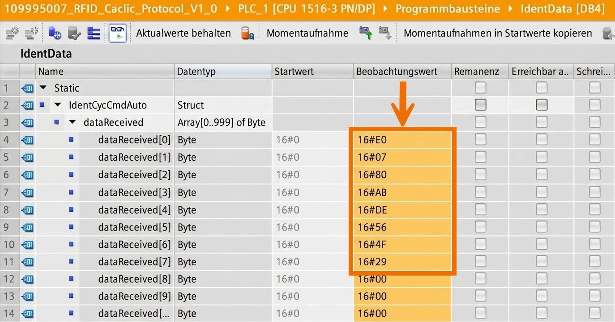Click blue square marker beside dataReceived[4]
The height and width of the screenshot is (322, 615).
[71, 210]
